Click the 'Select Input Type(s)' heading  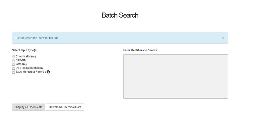pyautogui.click(x=25, y=50)
